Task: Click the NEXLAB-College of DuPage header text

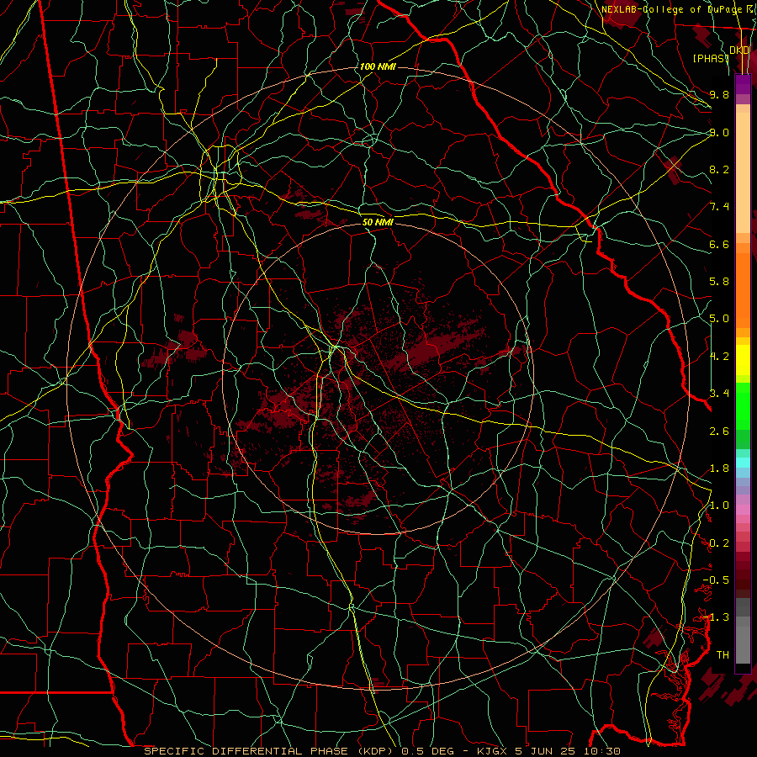Action: click(670, 9)
